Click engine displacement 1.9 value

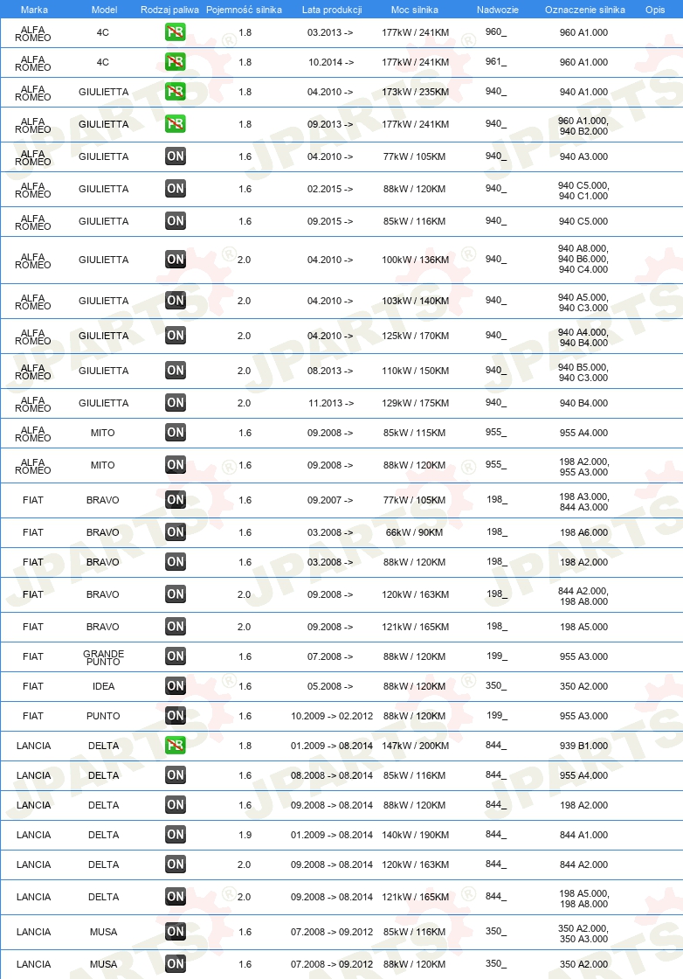[x=245, y=835]
